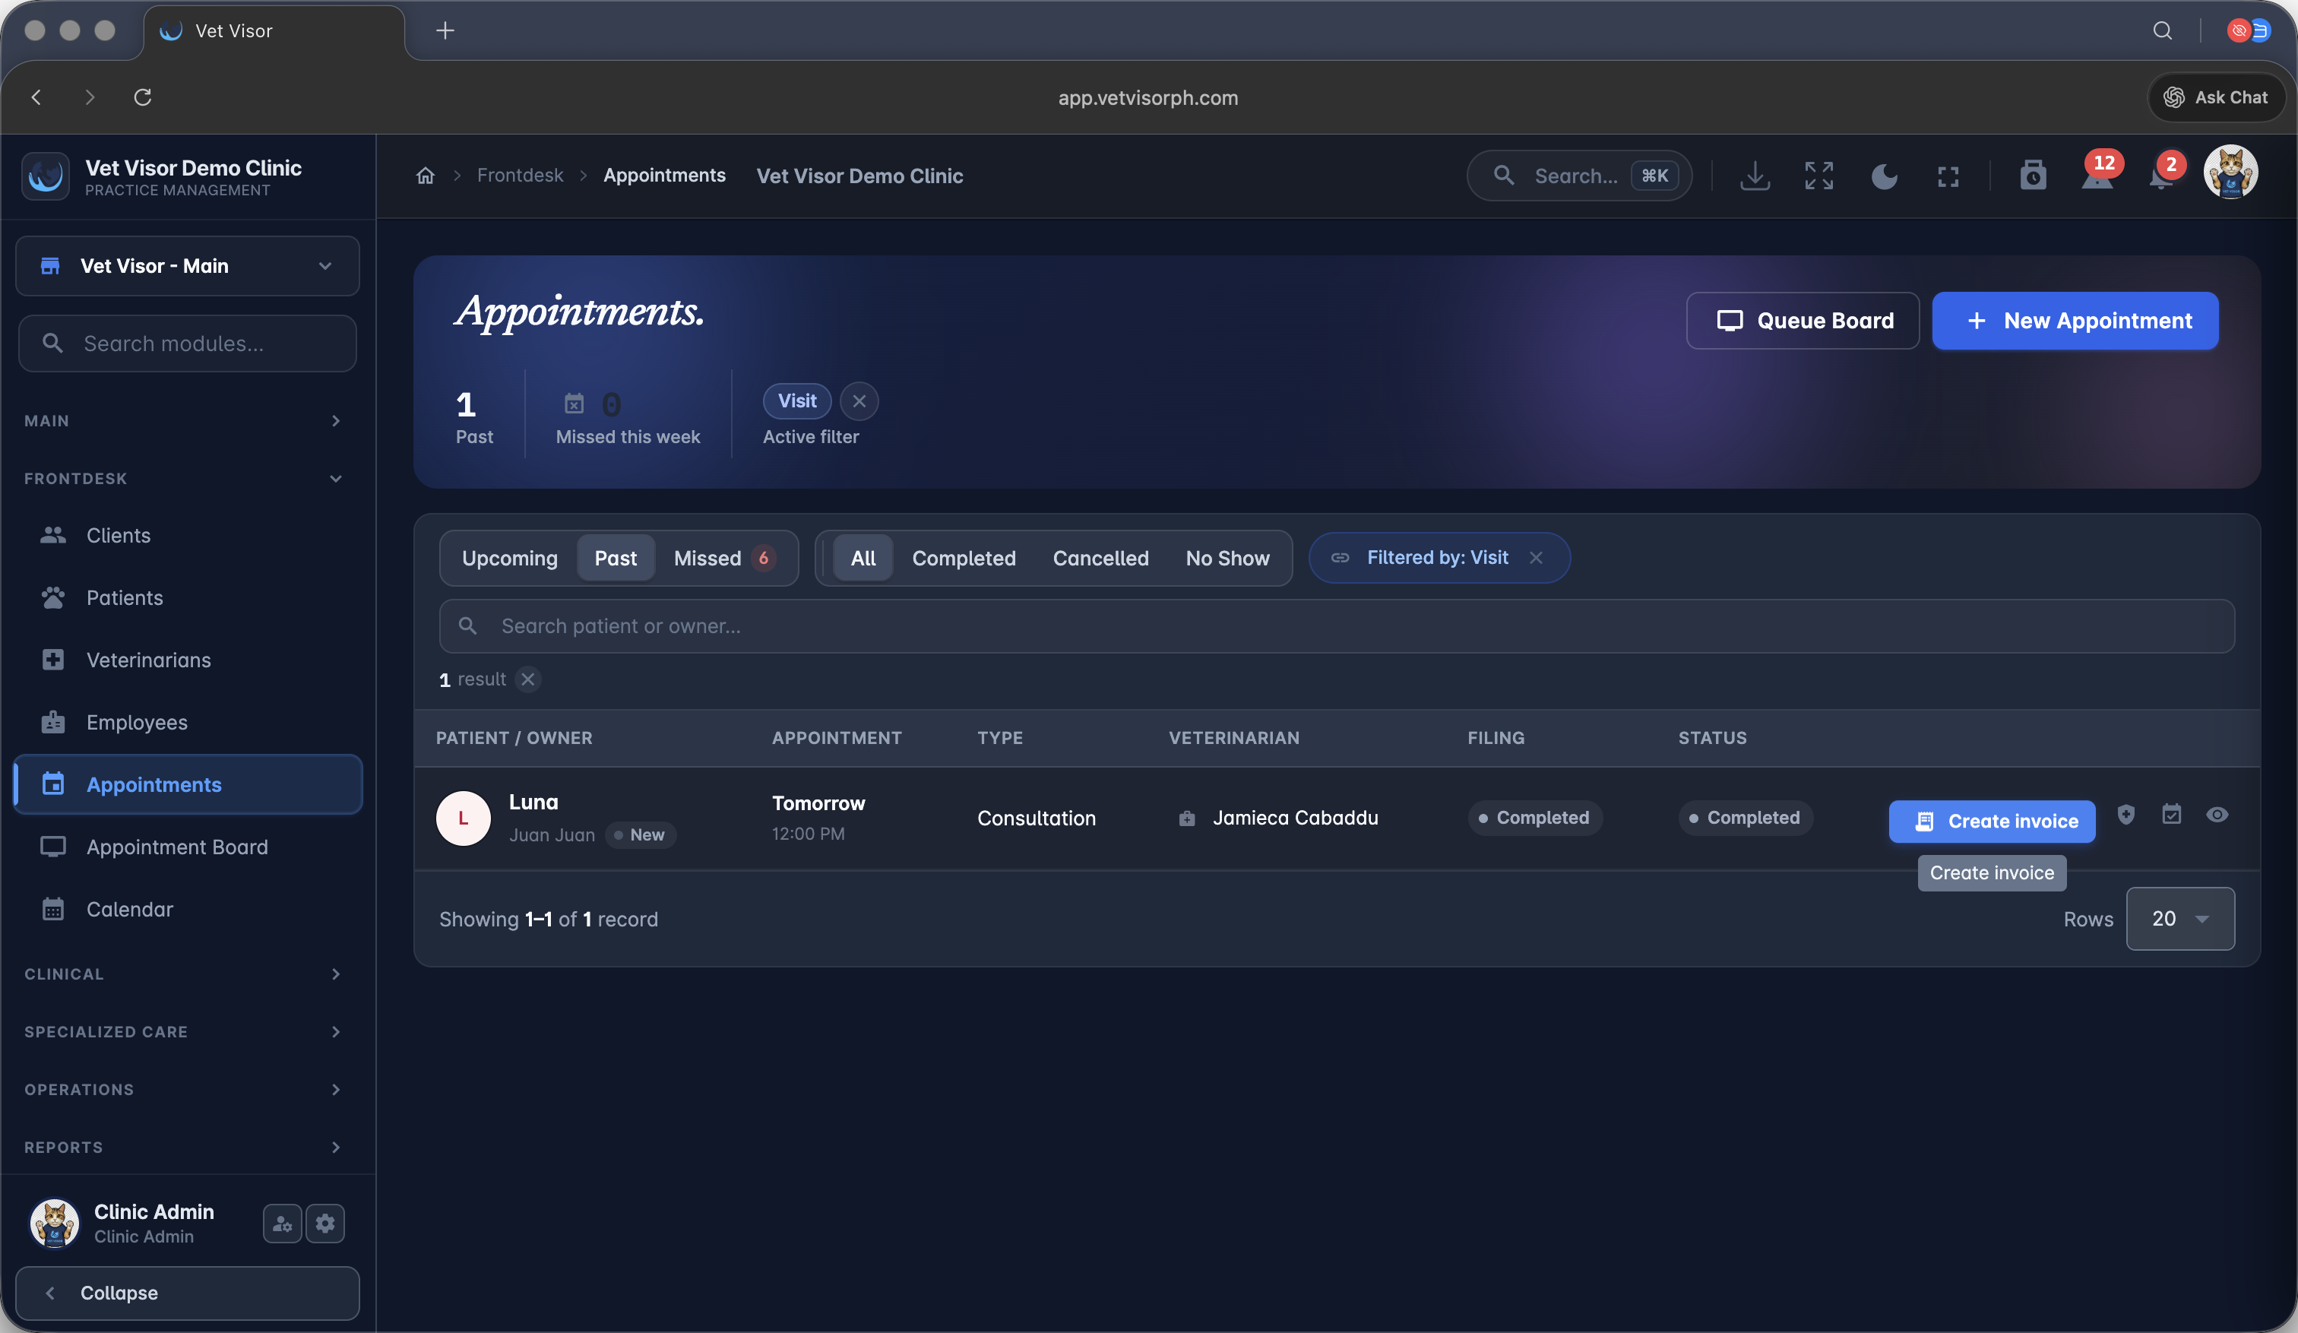Filter by Cancelled status
The height and width of the screenshot is (1333, 2298).
[1100, 558]
